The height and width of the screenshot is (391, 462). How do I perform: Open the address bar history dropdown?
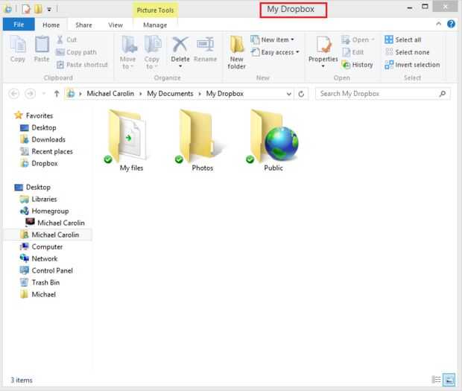(x=289, y=94)
